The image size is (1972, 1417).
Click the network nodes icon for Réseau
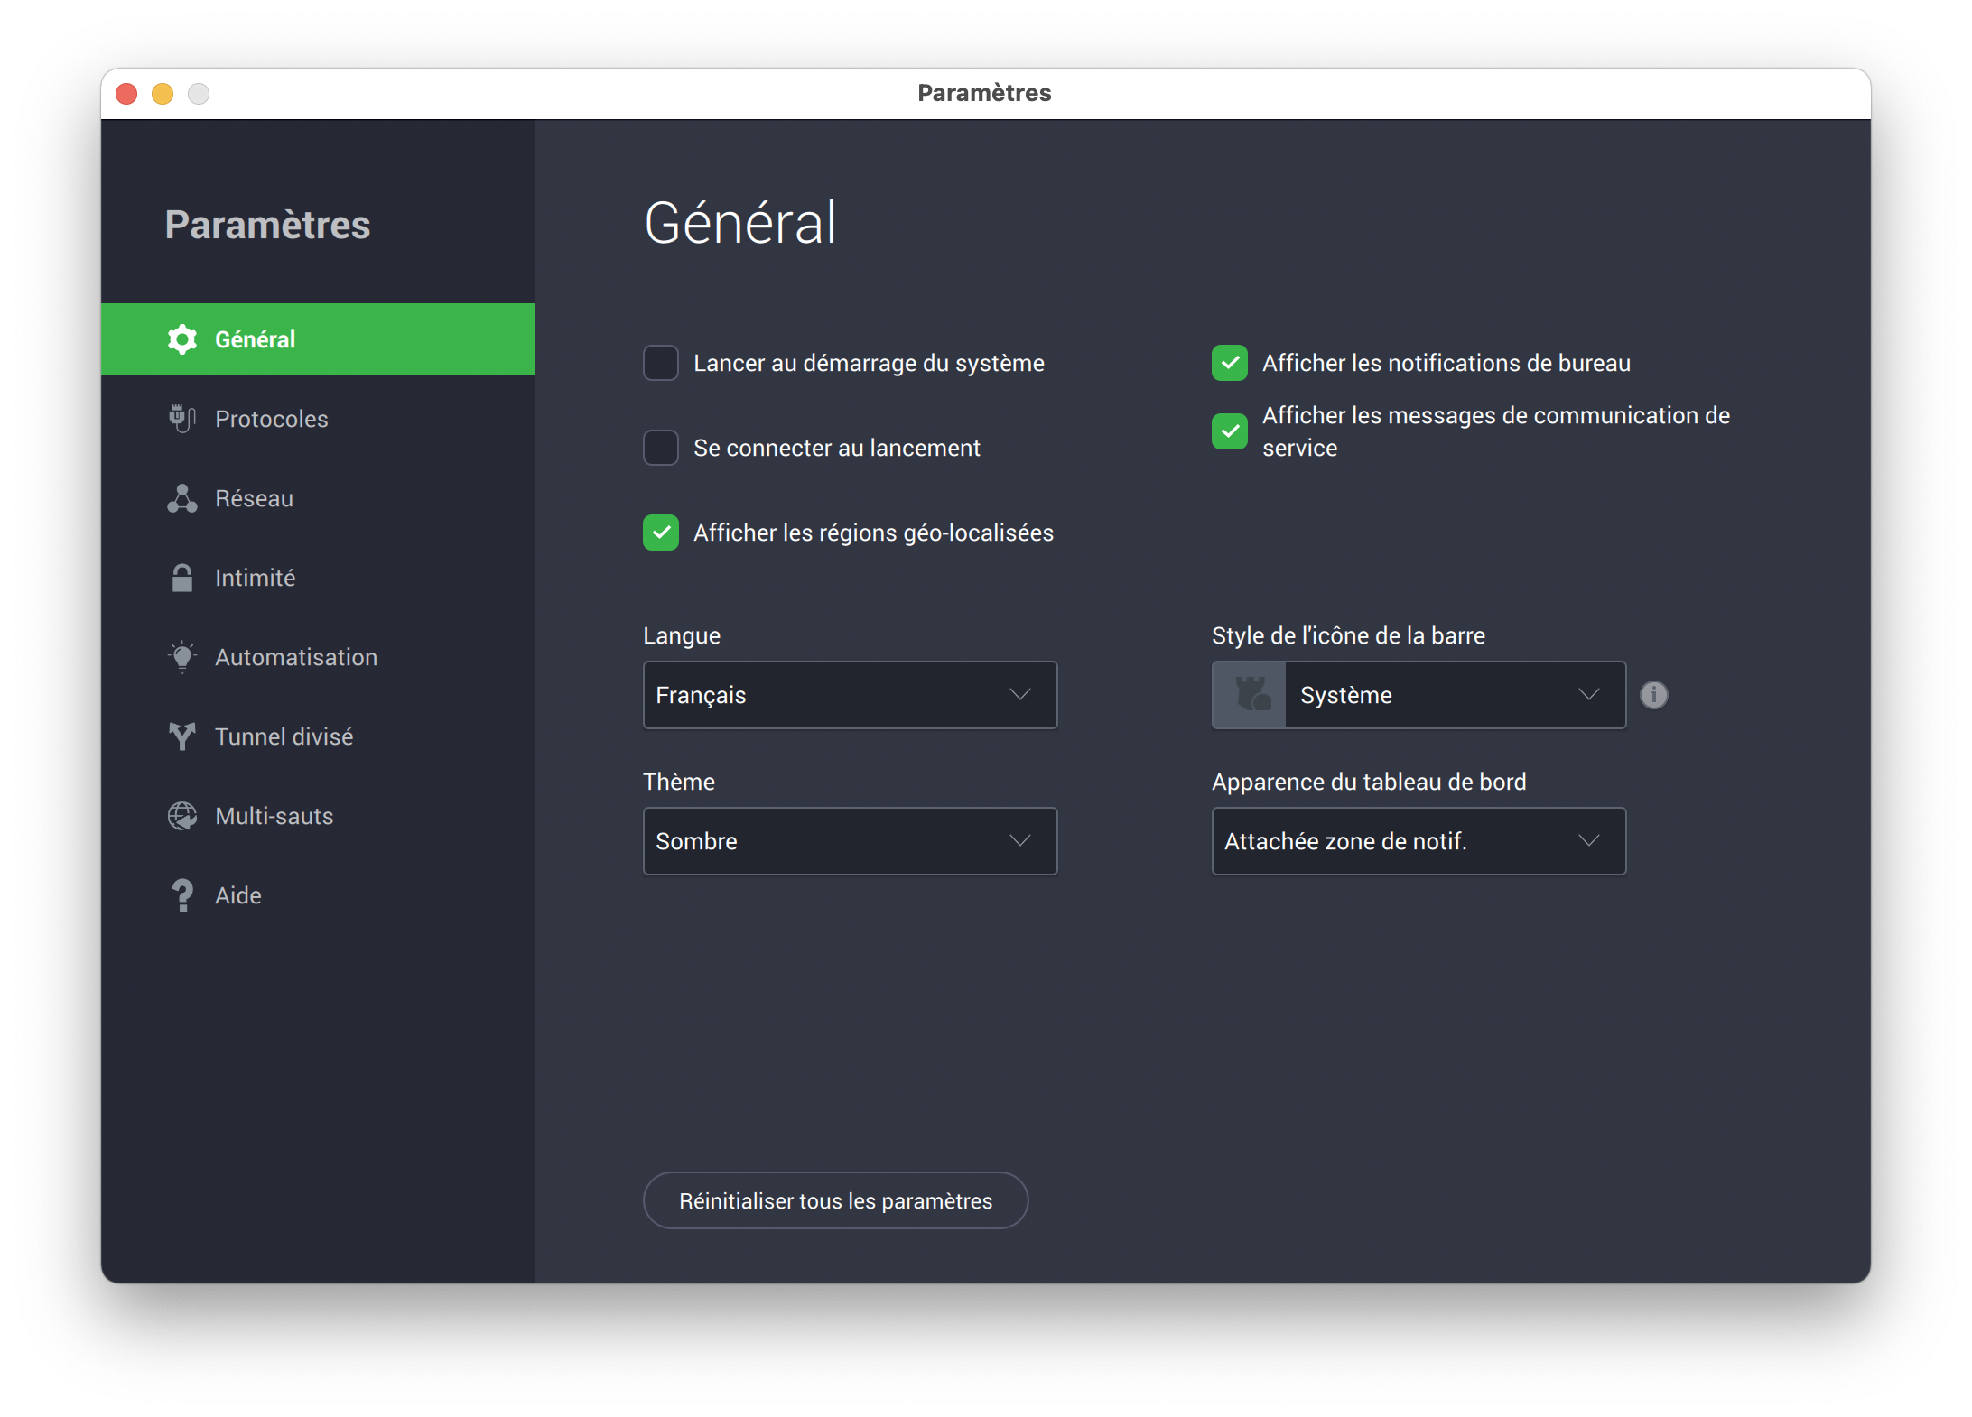[182, 498]
